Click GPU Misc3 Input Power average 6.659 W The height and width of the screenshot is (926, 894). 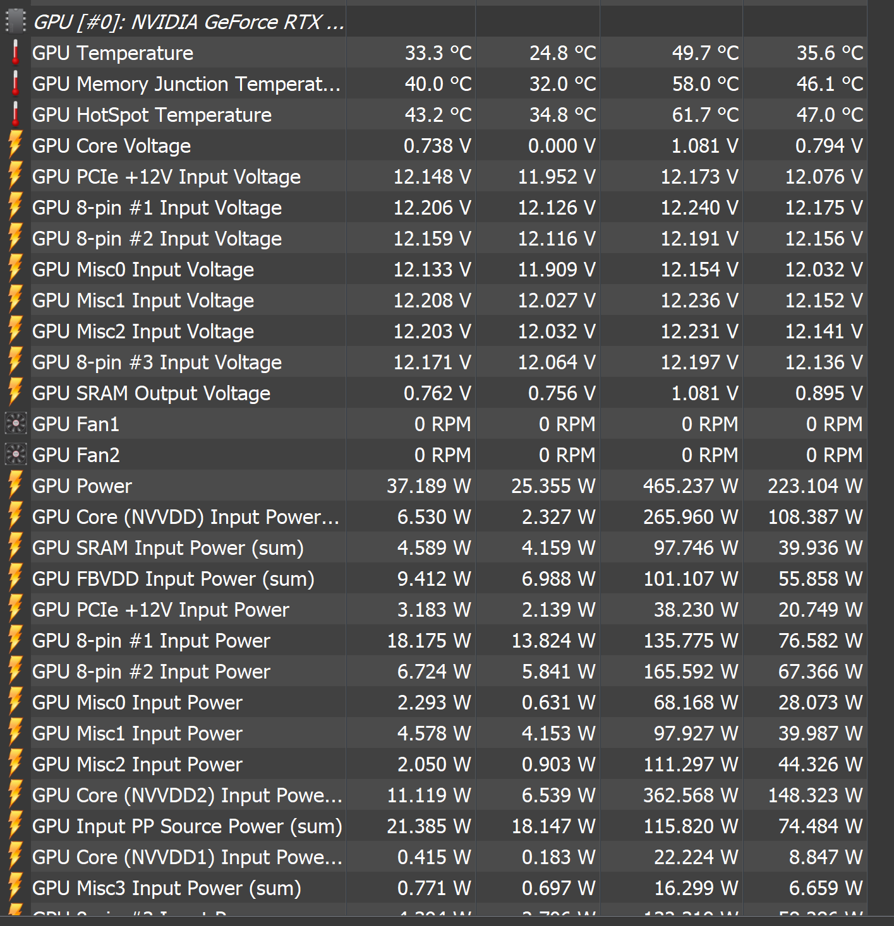[825, 888]
